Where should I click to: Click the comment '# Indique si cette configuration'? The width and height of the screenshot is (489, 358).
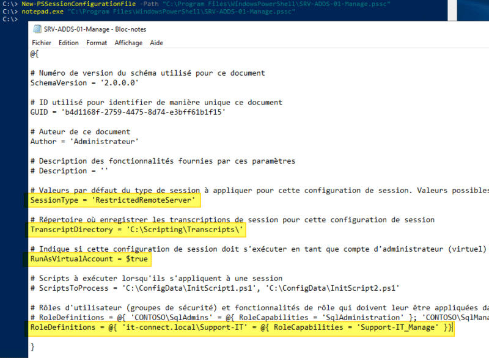[x=258, y=249]
